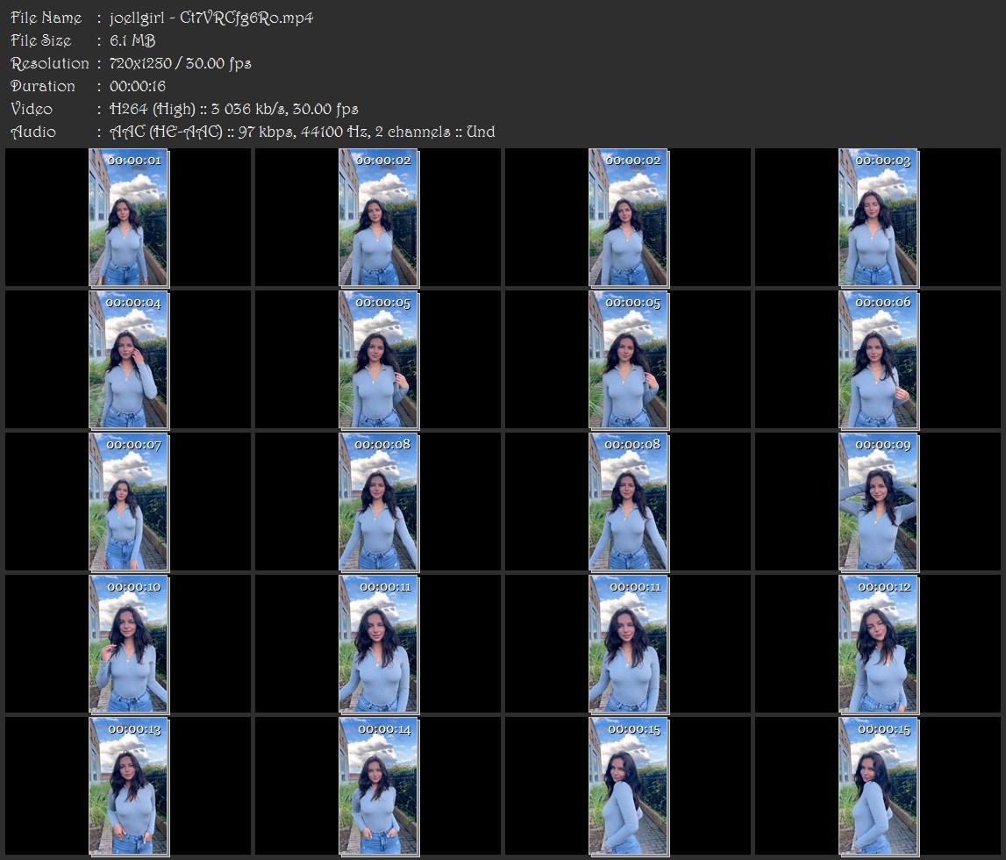This screenshot has height=860, width=1006.
Task: Select the duration value '00:00:16'
Action: (138, 86)
